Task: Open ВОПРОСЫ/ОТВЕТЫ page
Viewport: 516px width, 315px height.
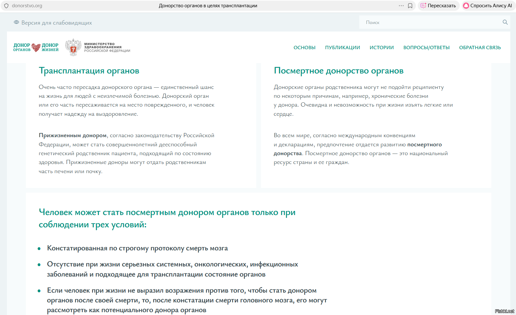Action: point(426,48)
